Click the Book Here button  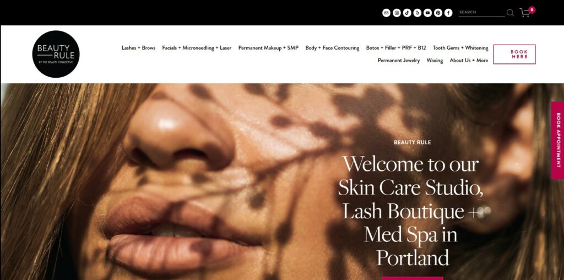point(514,55)
